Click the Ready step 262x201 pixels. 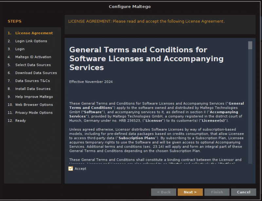pyautogui.click(x=20, y=121)
